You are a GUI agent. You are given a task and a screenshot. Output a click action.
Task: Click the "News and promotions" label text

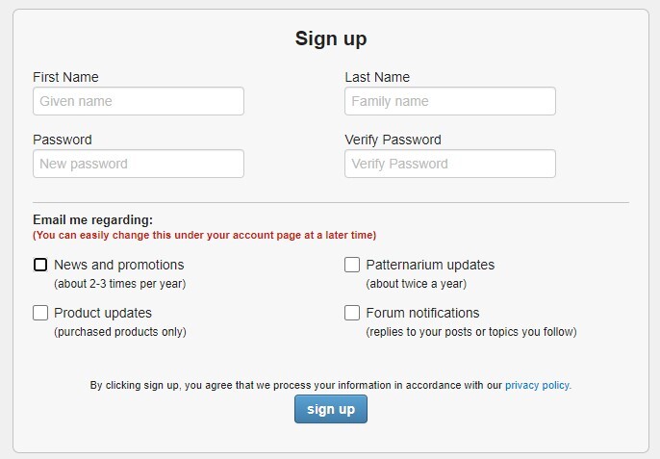coord(118,265)
